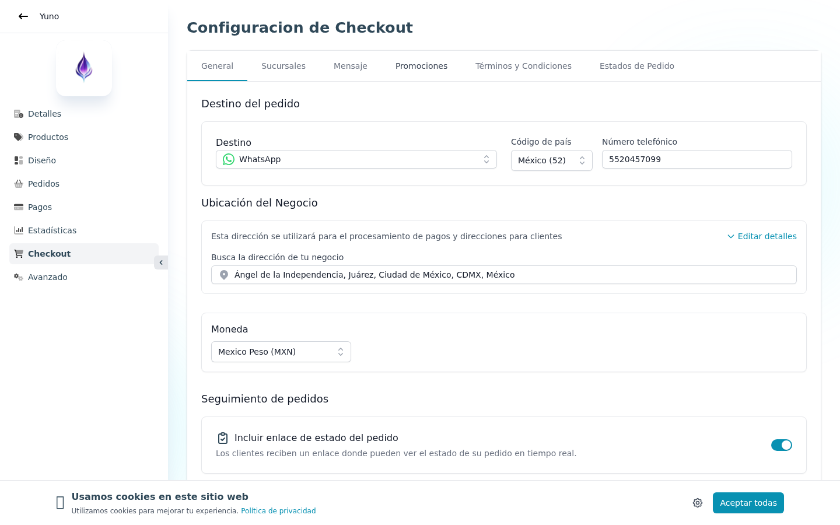Click the Número telefónico input field
This screenshot has height=525, width=840.
coord(696,159)
